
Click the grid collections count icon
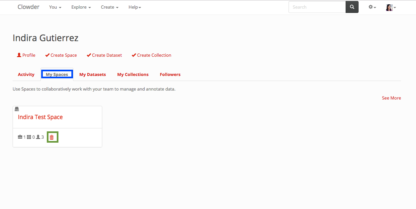[29, 137]
